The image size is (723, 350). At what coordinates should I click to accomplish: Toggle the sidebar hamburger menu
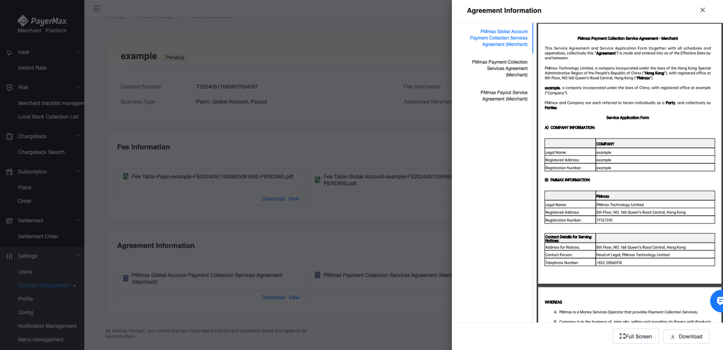(97, 8)
